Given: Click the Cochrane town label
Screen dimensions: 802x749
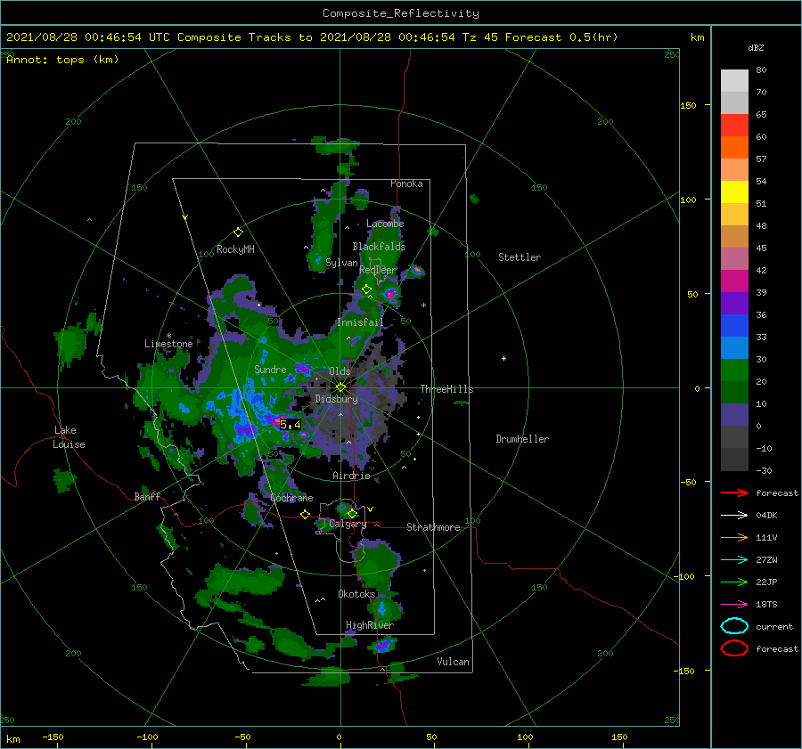Looking at the screenshot, I should tap(291, 498).
